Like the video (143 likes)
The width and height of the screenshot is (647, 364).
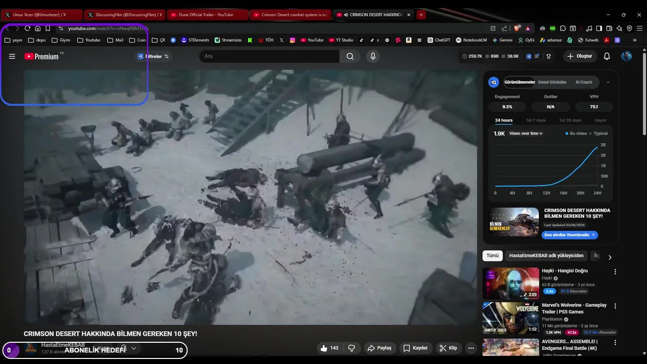click(329, 348)
